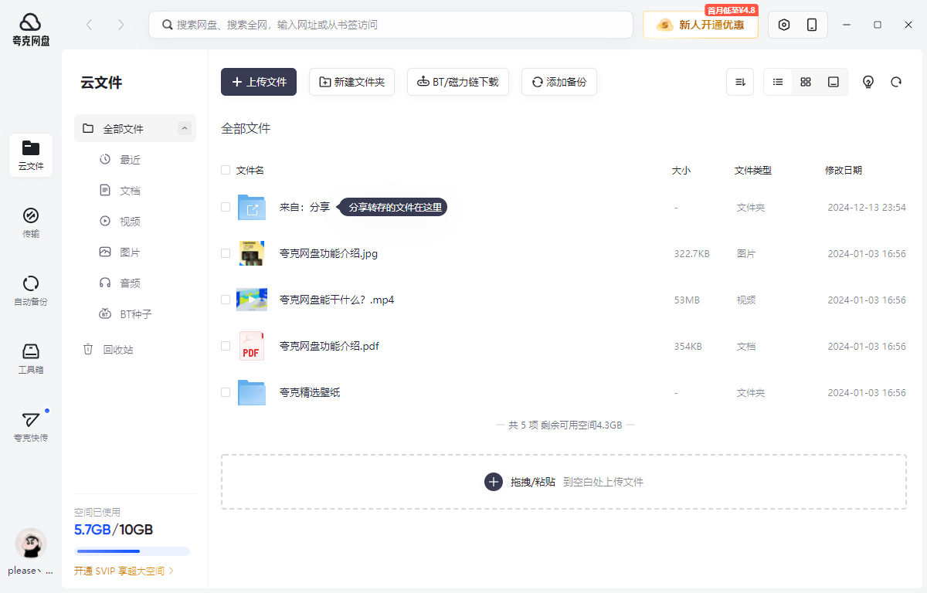Go forward with the right arrow

[121, 25]
